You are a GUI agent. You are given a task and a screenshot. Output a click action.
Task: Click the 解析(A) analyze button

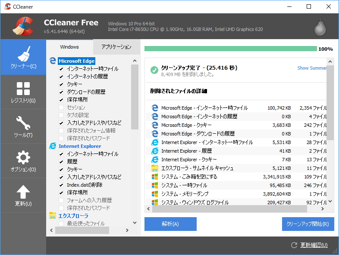tap(170, 224)
